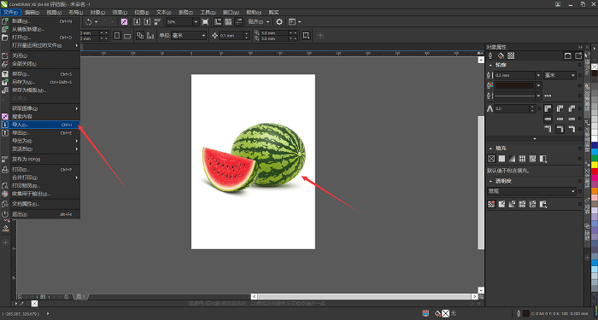Open the 效果 (Effects) menu

pos(120,12)
